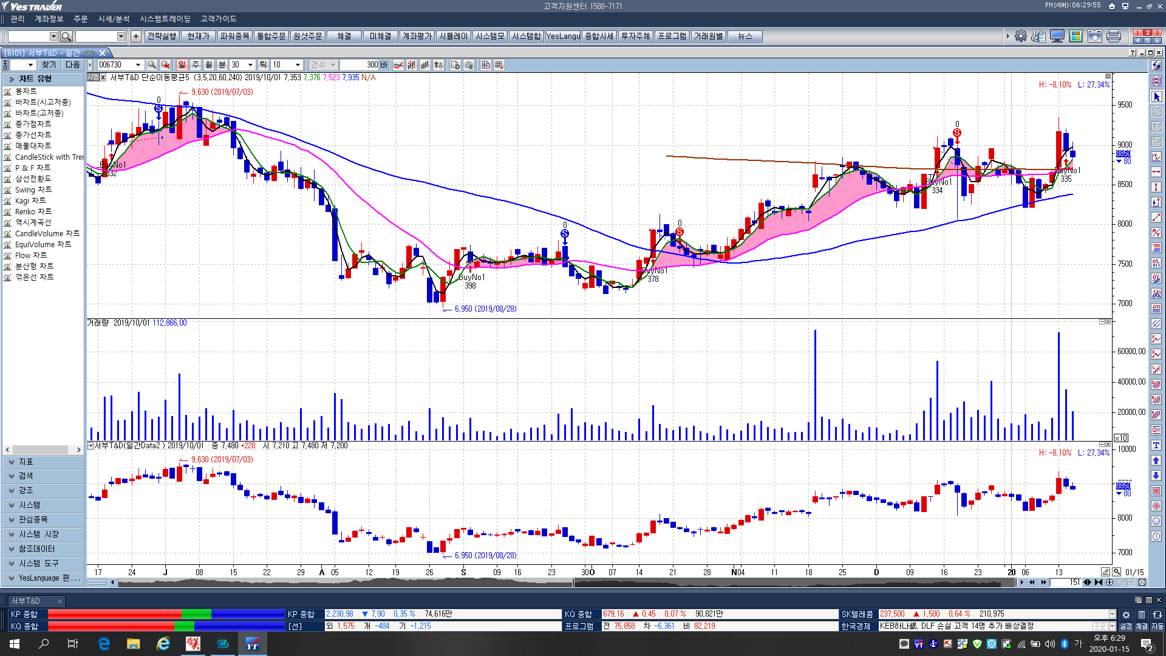Select 삼선전환도 chart type

pyautogui.click(x=33, y=179)
